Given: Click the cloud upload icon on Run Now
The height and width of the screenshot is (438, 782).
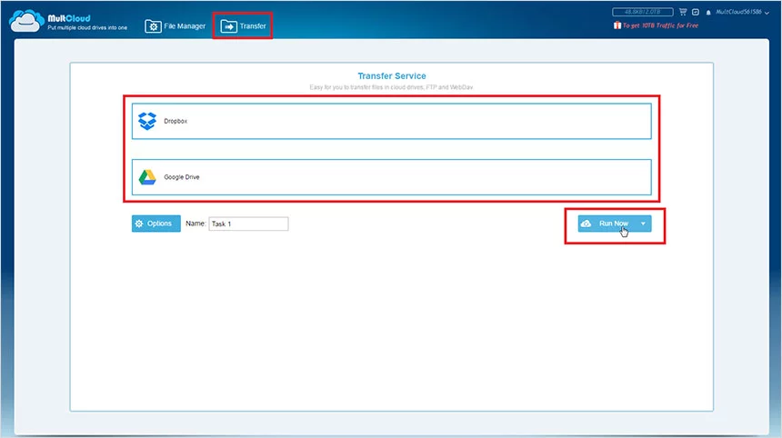Looking at the screenshot, I should pyautogui.click(x=586, y=224).
